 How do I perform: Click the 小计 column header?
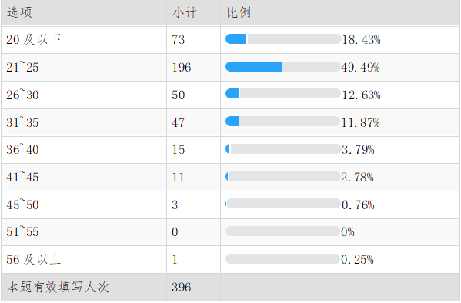coord(185,12)
